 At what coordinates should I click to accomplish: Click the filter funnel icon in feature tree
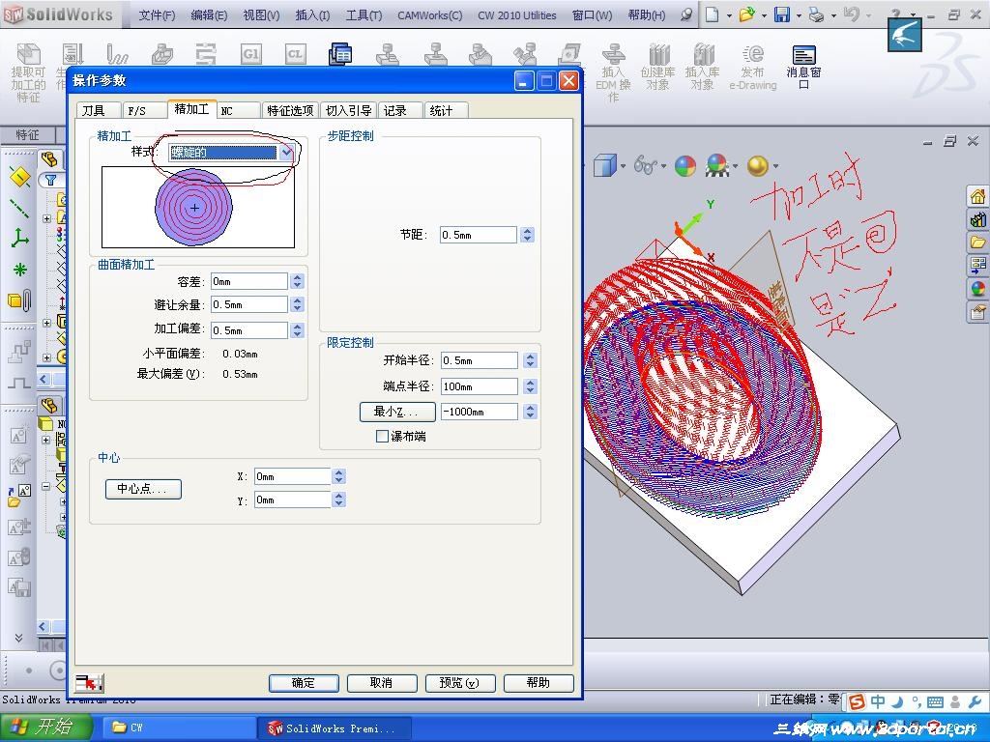[x=50, y=180]
